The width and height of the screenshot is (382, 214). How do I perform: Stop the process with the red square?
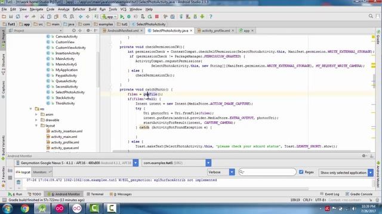tap(157, 17)
